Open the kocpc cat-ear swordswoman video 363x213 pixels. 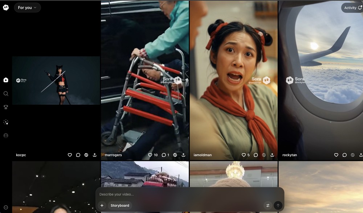coord(56,80)
